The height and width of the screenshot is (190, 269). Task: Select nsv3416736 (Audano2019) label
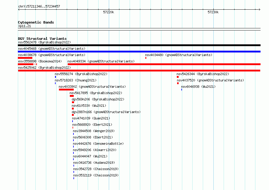point(94,163)
